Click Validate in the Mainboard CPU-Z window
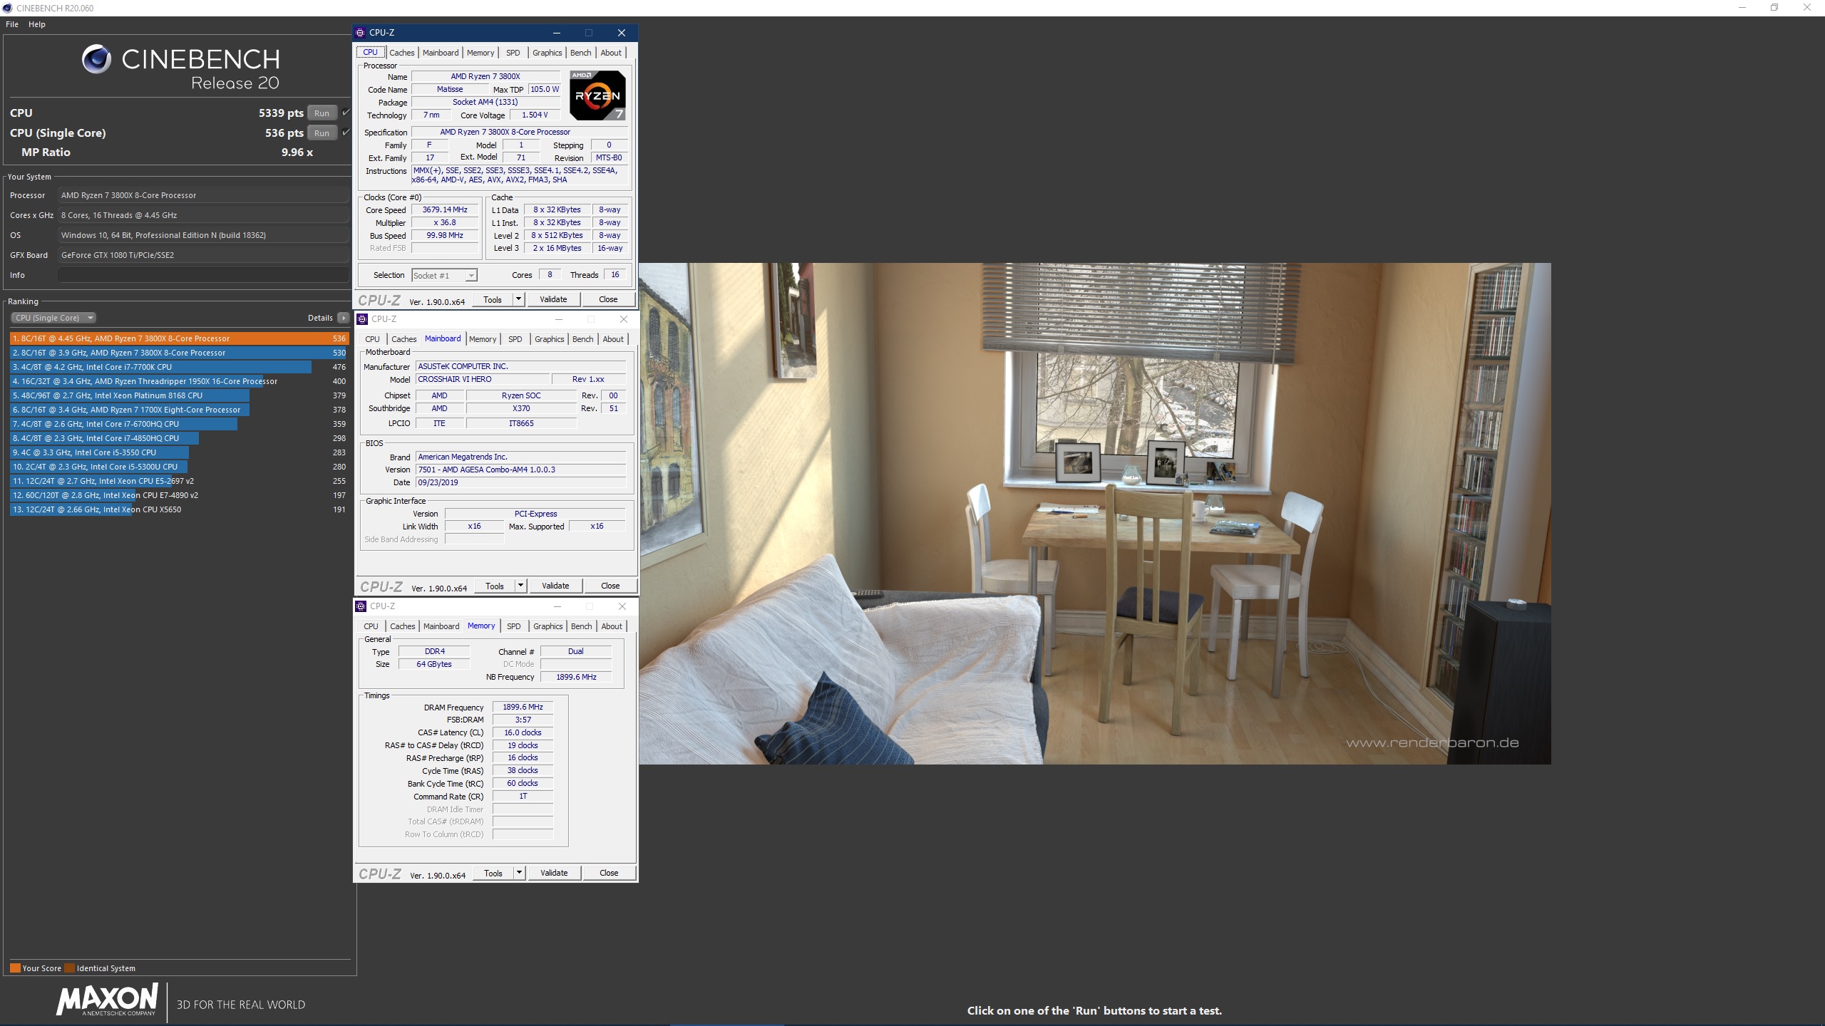This screenshot has height=1026, width=1825. point(555,586)
